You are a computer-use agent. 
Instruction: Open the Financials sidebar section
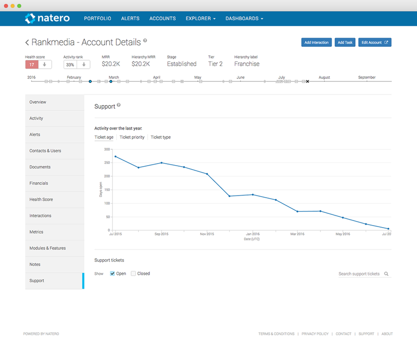coord(55,183)
